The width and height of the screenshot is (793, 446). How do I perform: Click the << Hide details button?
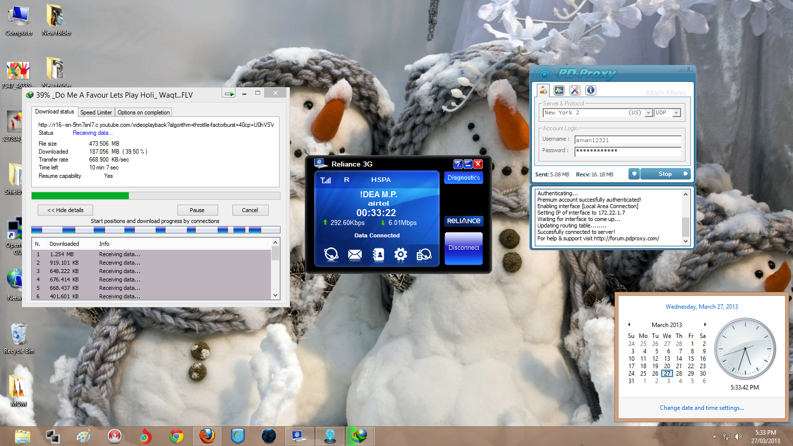point(65,210)
